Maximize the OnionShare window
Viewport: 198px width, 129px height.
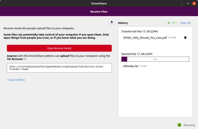pos(188,3)
